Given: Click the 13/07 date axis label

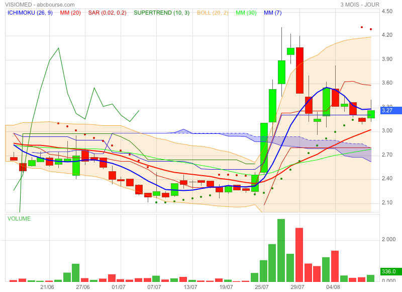Looking at the screenshot, I should [190, 287].
